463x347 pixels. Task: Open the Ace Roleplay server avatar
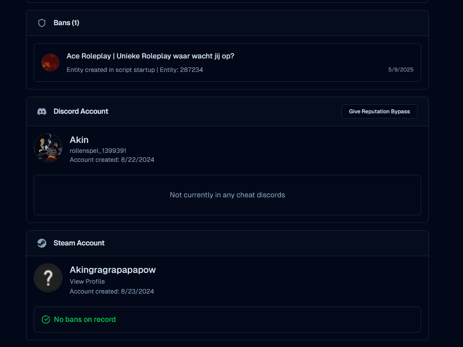click(x=50, y=62)
